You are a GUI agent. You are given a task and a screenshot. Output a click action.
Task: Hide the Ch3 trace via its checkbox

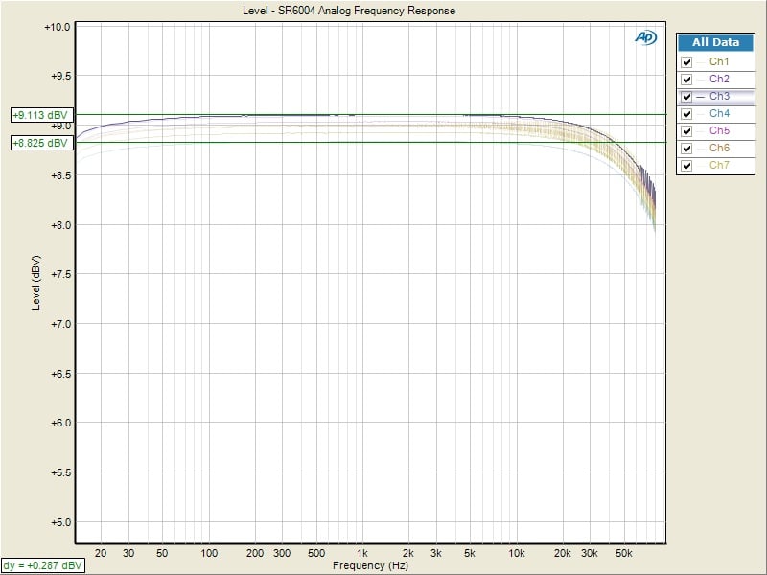(x=686, y=97)
